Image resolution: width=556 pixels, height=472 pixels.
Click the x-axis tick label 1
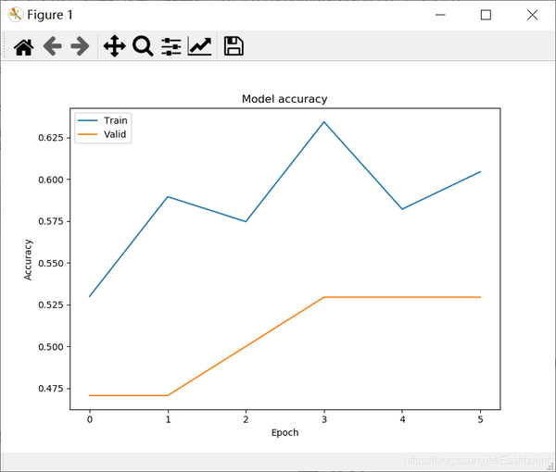pyautogui.click(x=168, y=419)
